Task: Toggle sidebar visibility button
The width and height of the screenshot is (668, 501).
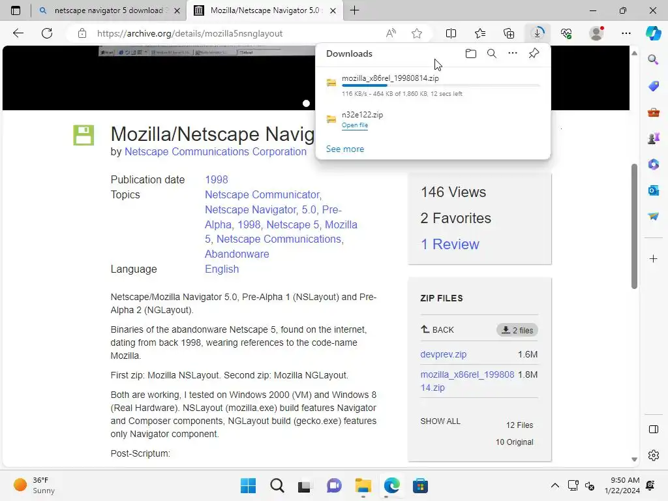Action: point(653,429)
